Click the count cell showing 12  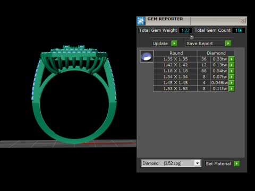[204, 65]
